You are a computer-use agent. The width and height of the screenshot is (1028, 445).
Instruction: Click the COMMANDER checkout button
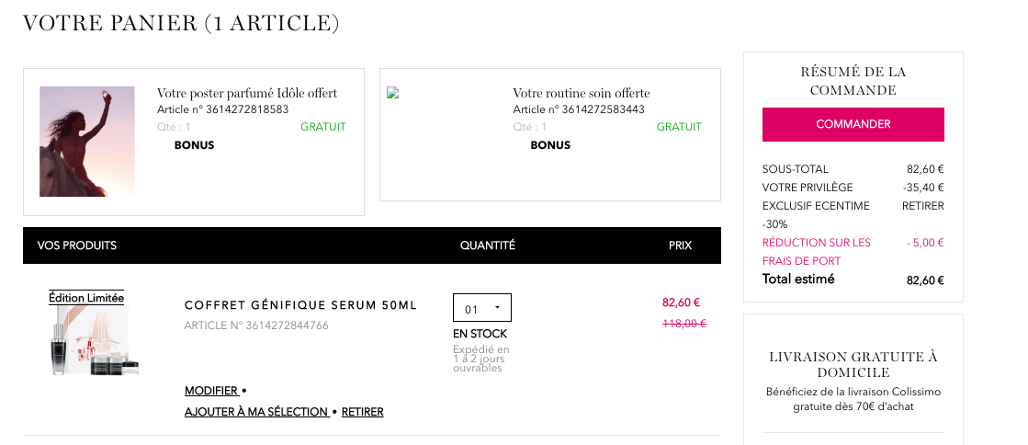(x=853, y=124)
